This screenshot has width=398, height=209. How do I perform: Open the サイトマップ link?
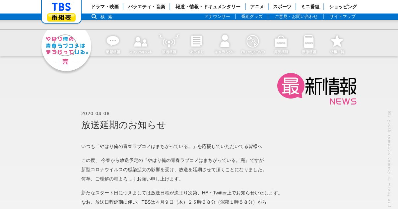coord(343,17)
